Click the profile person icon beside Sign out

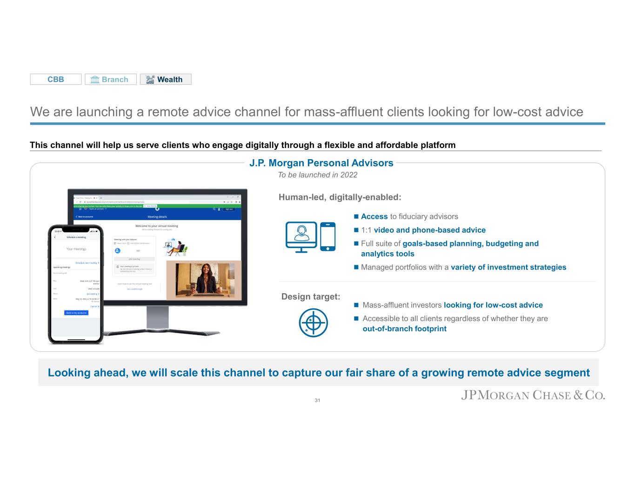(219, 209)
